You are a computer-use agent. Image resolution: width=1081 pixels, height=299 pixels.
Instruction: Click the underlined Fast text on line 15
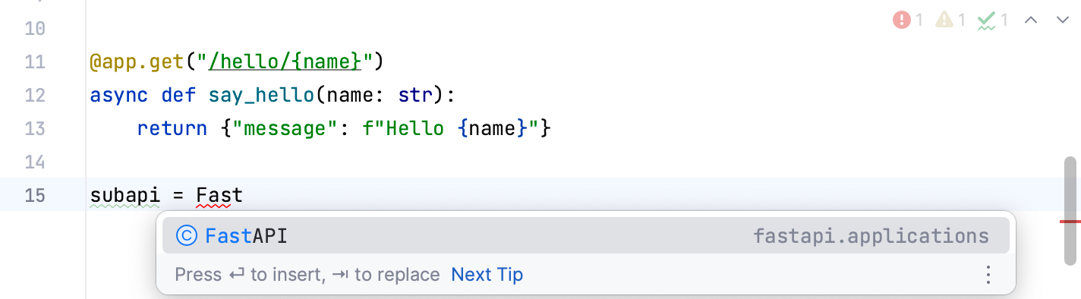(x=219, y=196)
